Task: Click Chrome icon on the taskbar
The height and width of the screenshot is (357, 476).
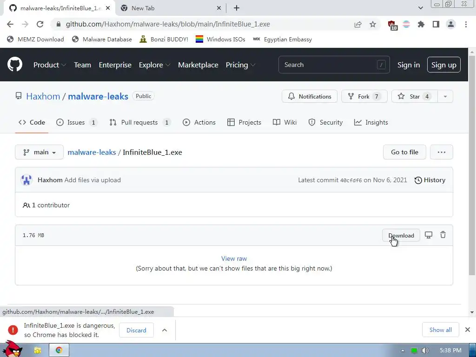Action: [59, 350]
